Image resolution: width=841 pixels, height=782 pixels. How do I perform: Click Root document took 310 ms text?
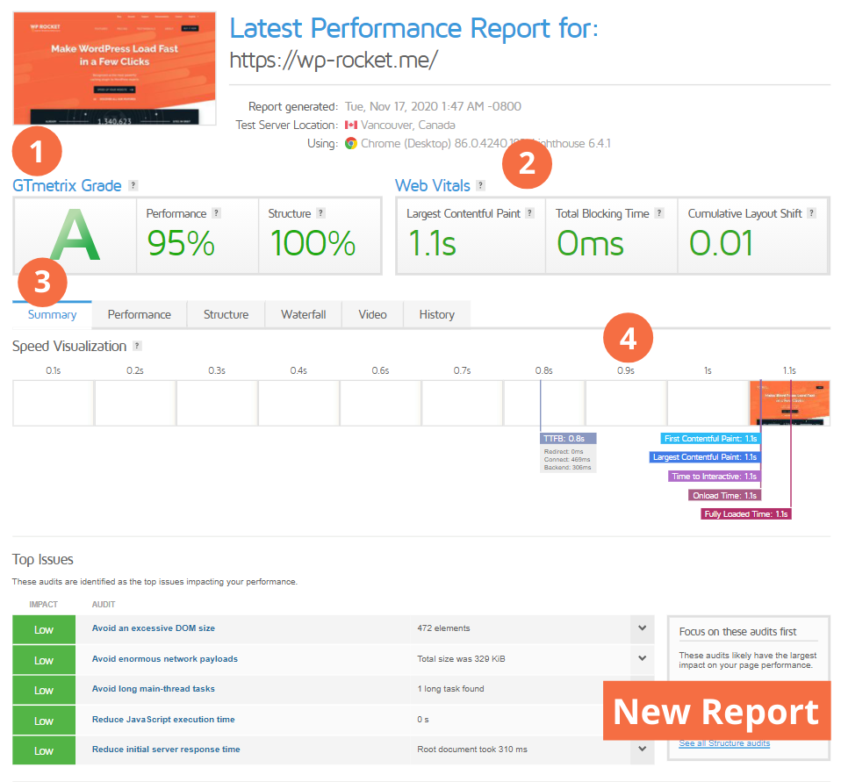[x=472, y=750]
